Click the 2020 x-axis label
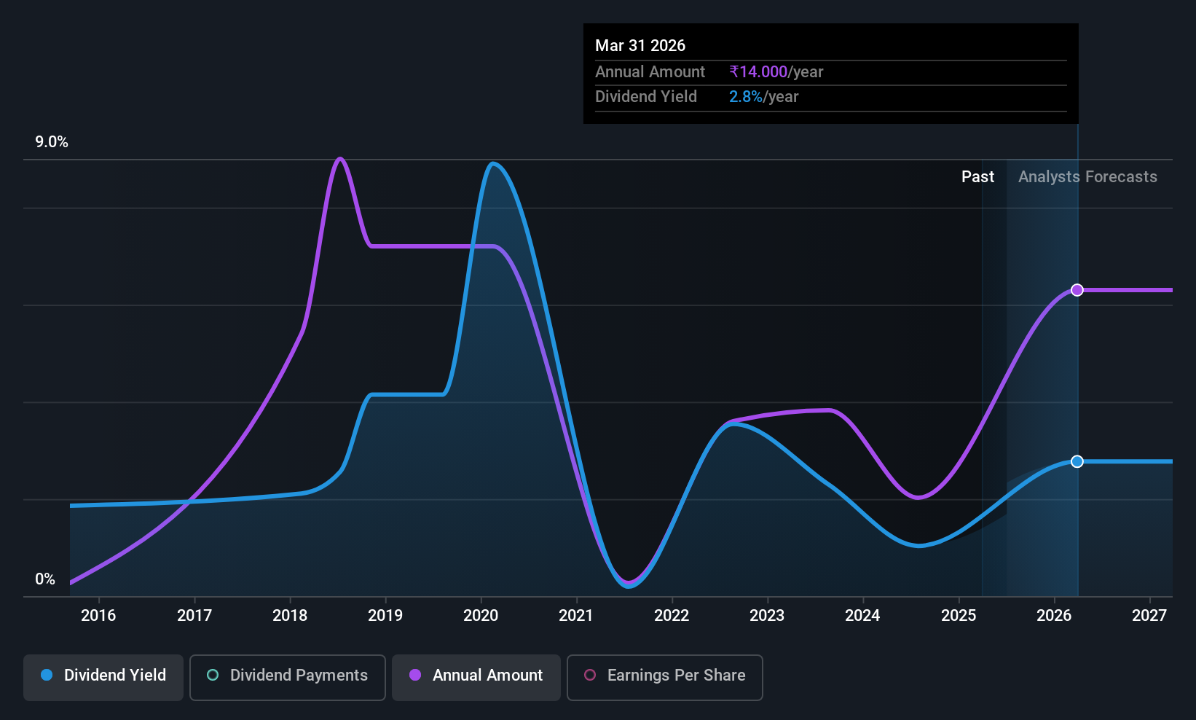1196x720 pixels. coord(481,616)
